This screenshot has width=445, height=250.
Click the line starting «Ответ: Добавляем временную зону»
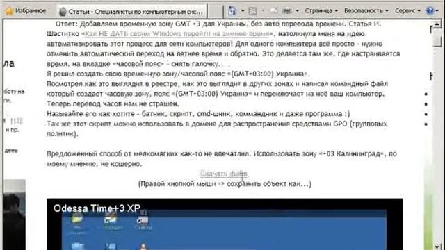[x=218, y=24]
